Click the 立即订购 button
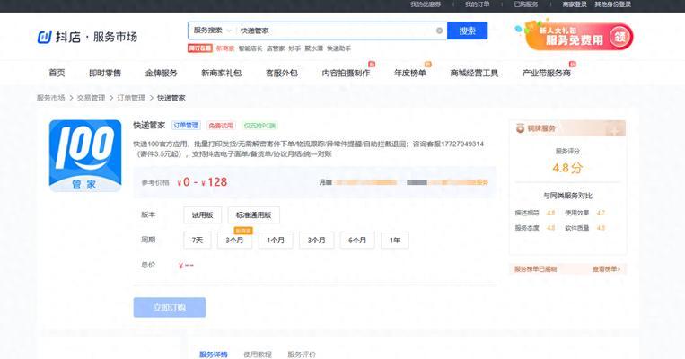685x359 pixels. [170, 308]
